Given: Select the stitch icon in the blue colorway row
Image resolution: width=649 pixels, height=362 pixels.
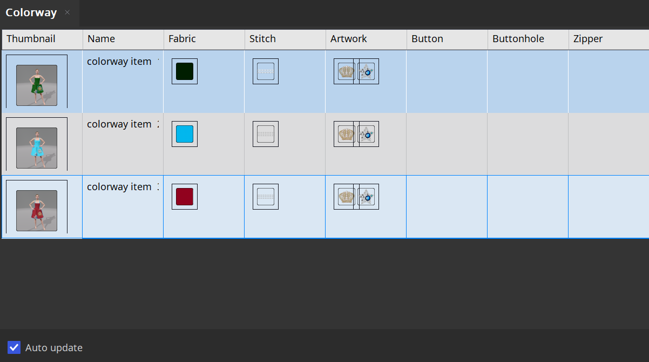Looking at the screenshot, I should [x=266, y=134].
